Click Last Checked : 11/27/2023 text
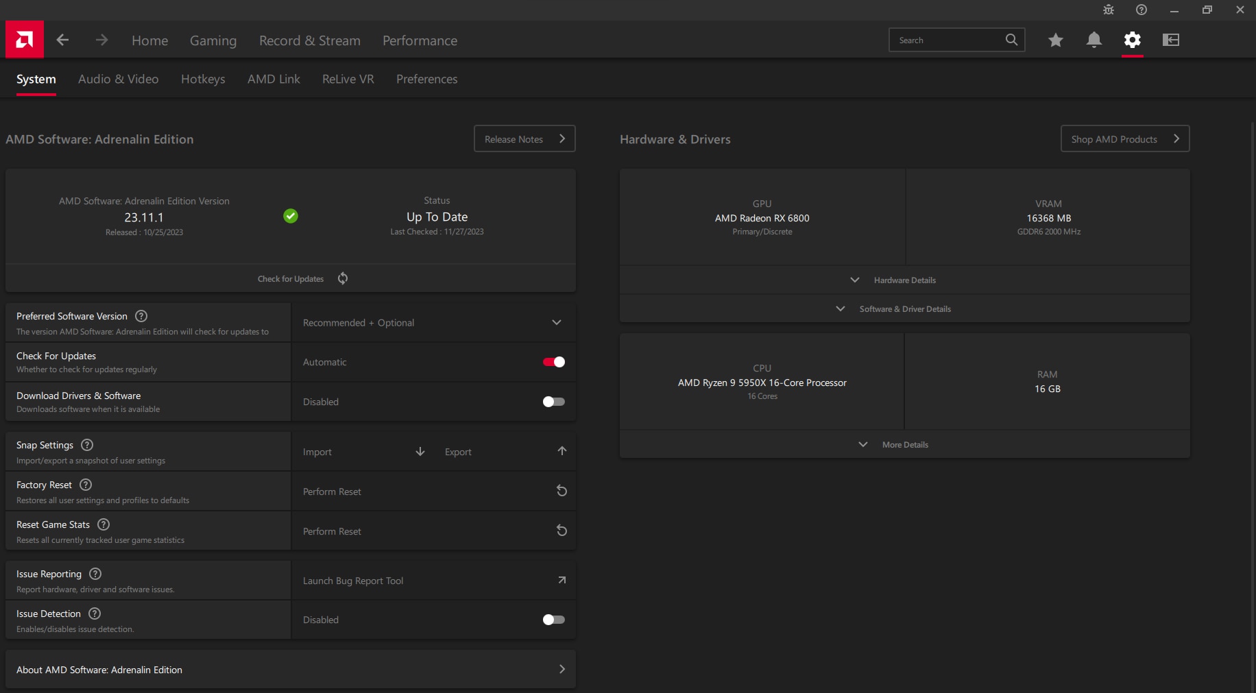 pos(437,232)
